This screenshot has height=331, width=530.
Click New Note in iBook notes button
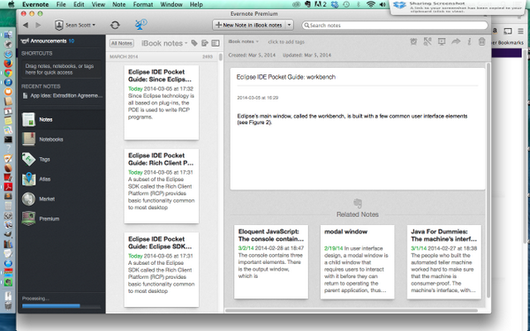[249, 25]
